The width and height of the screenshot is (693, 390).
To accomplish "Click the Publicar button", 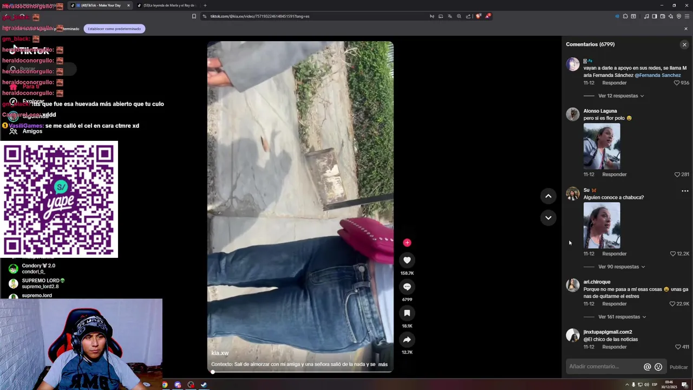I will (x=678, y=367).
